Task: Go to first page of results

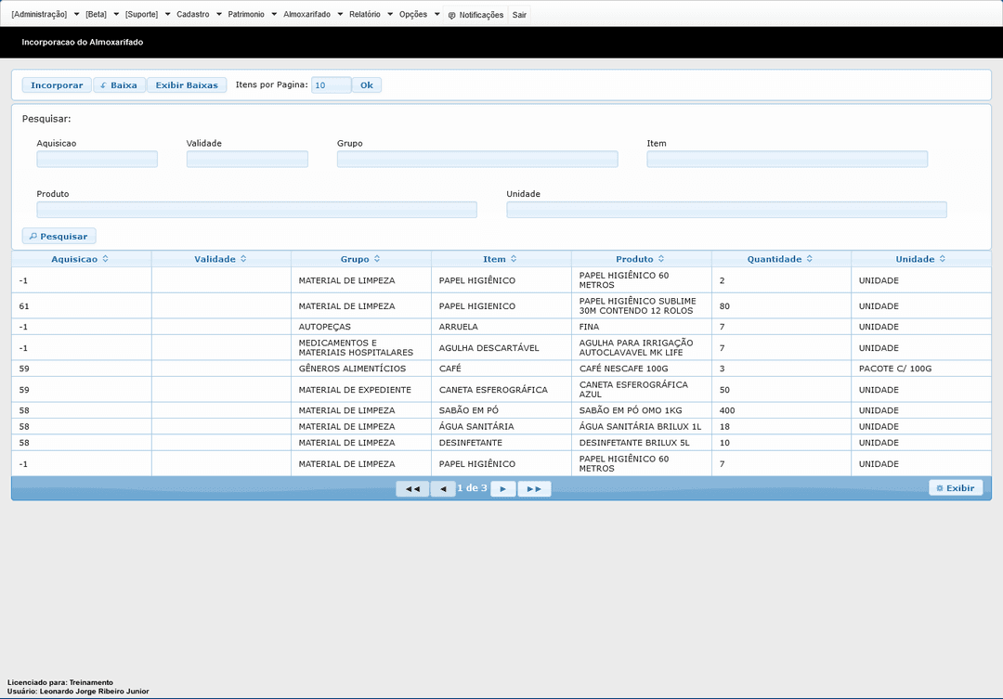Action: (x=412, y=488)
